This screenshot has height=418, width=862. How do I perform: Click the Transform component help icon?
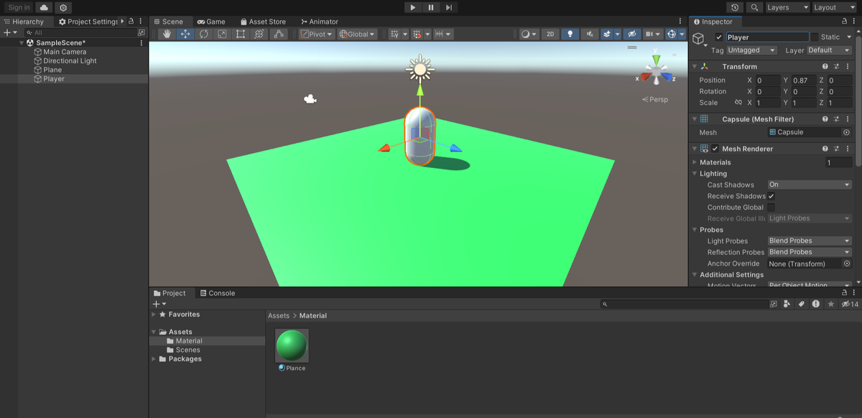[825, 67]
